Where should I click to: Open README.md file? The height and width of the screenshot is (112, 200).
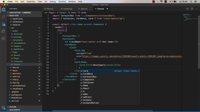point(16,98)
